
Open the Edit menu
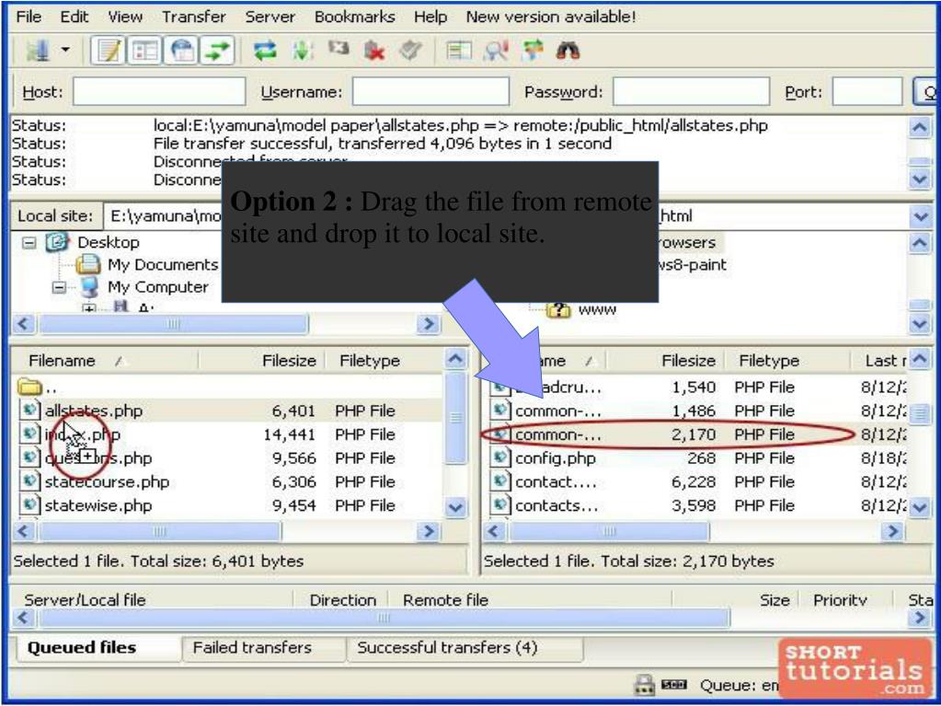[x=75, y=17]
